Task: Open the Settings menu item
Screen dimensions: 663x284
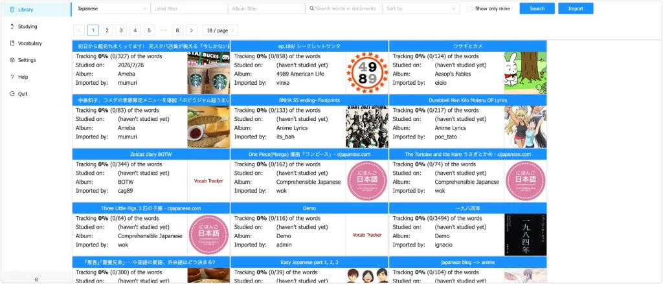Action: click(36, 60)
